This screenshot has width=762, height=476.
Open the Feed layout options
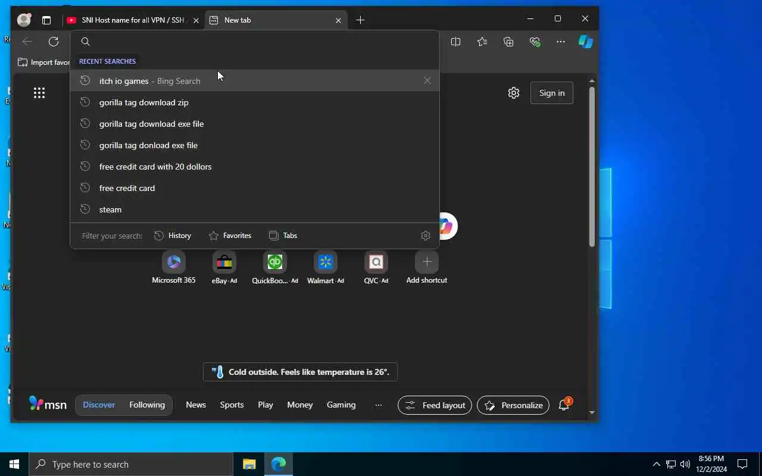click(435, 405)
